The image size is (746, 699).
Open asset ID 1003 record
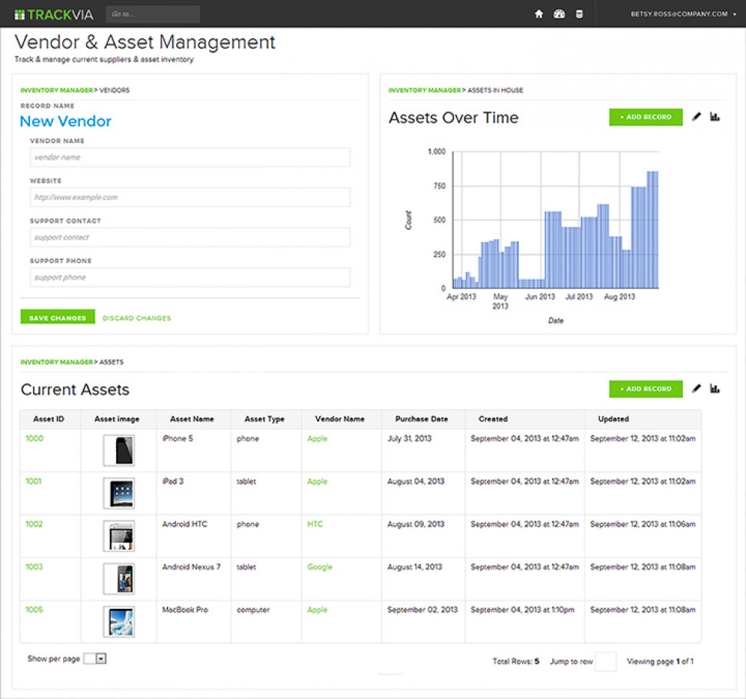pos(34,567)
